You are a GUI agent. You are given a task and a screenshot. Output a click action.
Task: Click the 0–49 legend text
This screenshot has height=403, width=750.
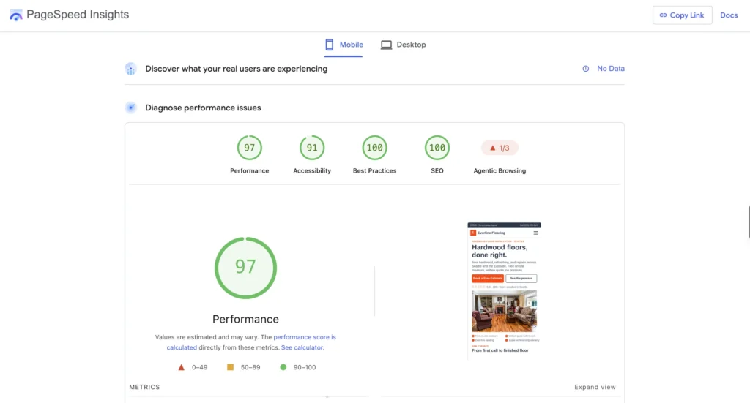[x=199, y=367]
